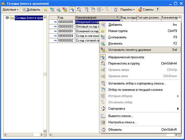Select the row with code 000000003
This screenshot has width=185, height=140.
pos(66,27)
